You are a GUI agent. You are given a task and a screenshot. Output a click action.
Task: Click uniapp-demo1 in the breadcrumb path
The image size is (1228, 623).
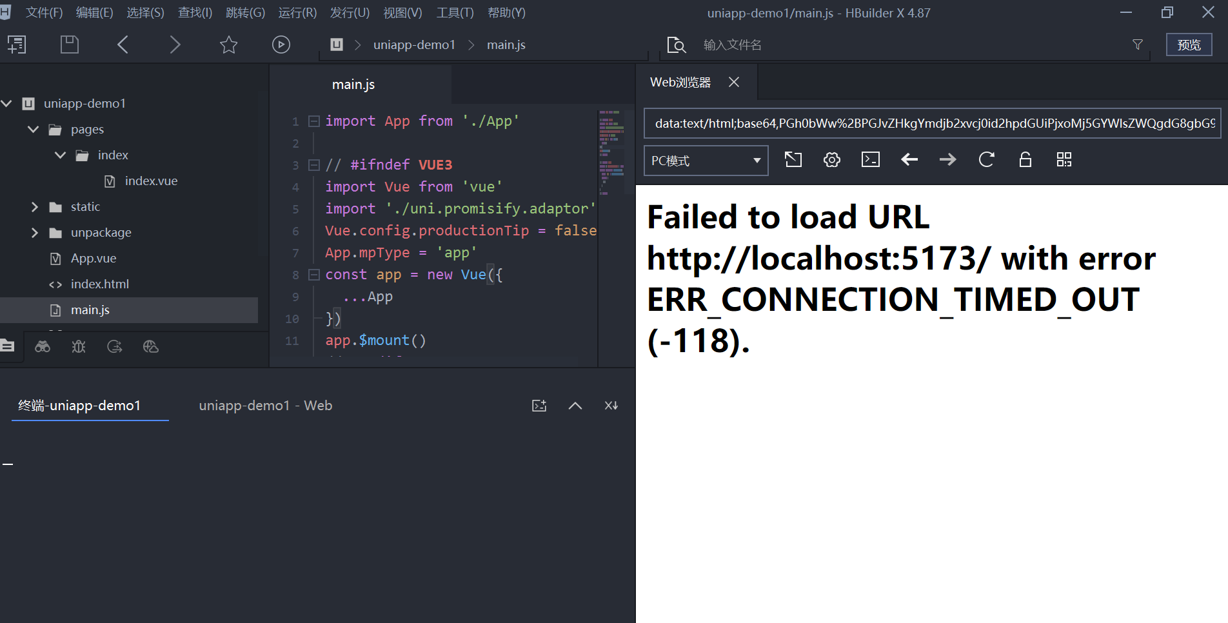point(414,44)
